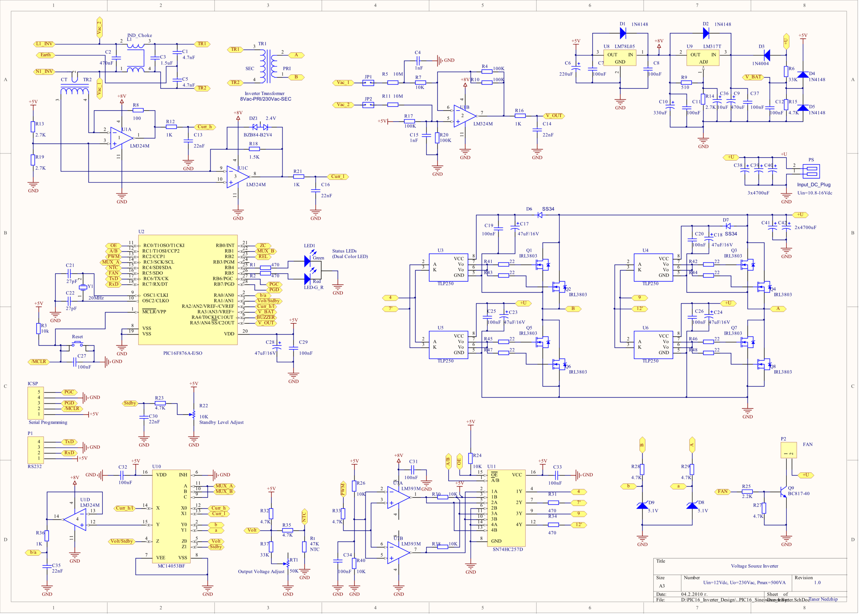
Task: Select the Q1 IRL3803 MOSFET symbol
Action: 542,265
